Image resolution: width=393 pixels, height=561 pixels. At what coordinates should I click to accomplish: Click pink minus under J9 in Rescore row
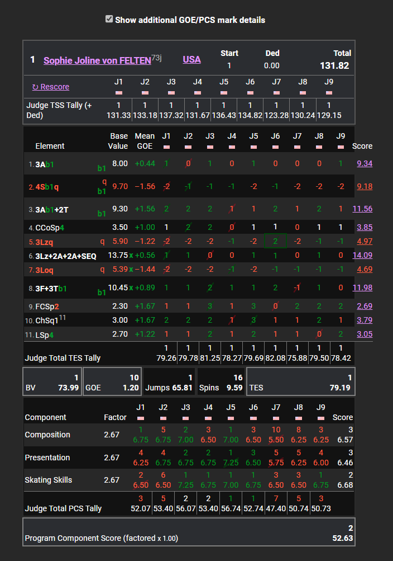[x=328, y=92]
